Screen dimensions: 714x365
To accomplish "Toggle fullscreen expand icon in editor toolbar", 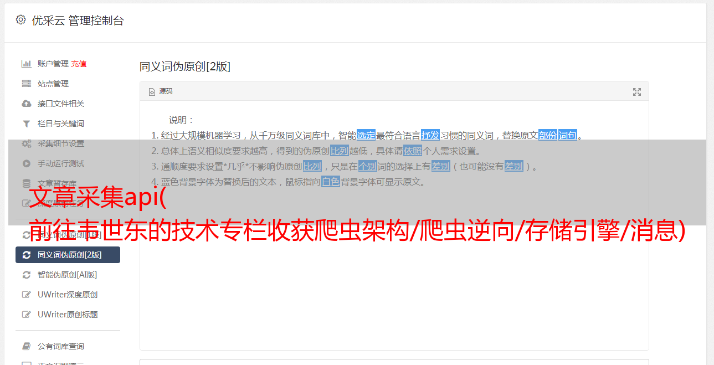I will [x=637, y=92].
